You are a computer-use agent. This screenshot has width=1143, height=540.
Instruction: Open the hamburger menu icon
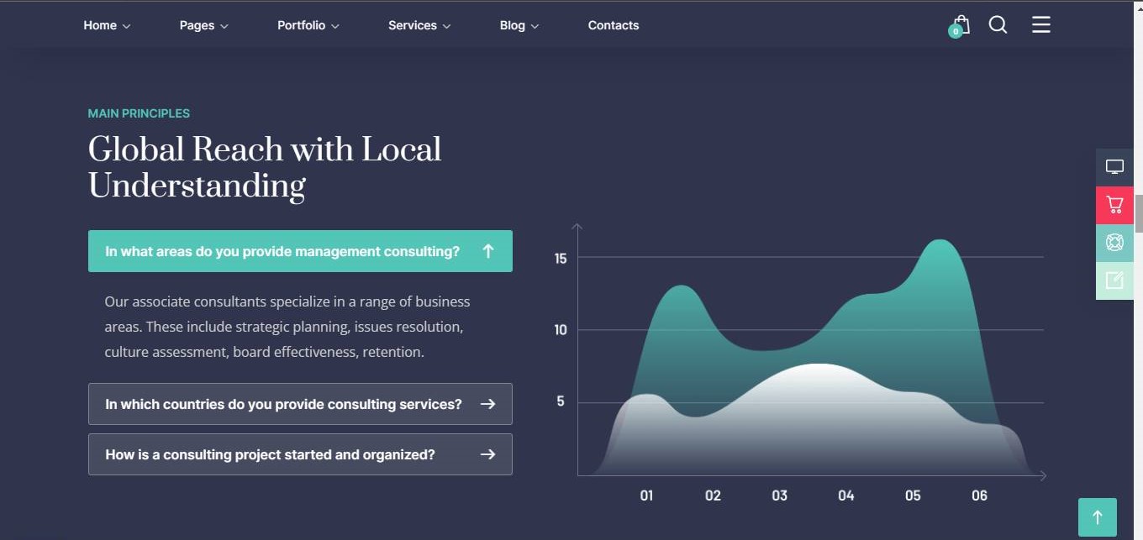click(1041, 24)
